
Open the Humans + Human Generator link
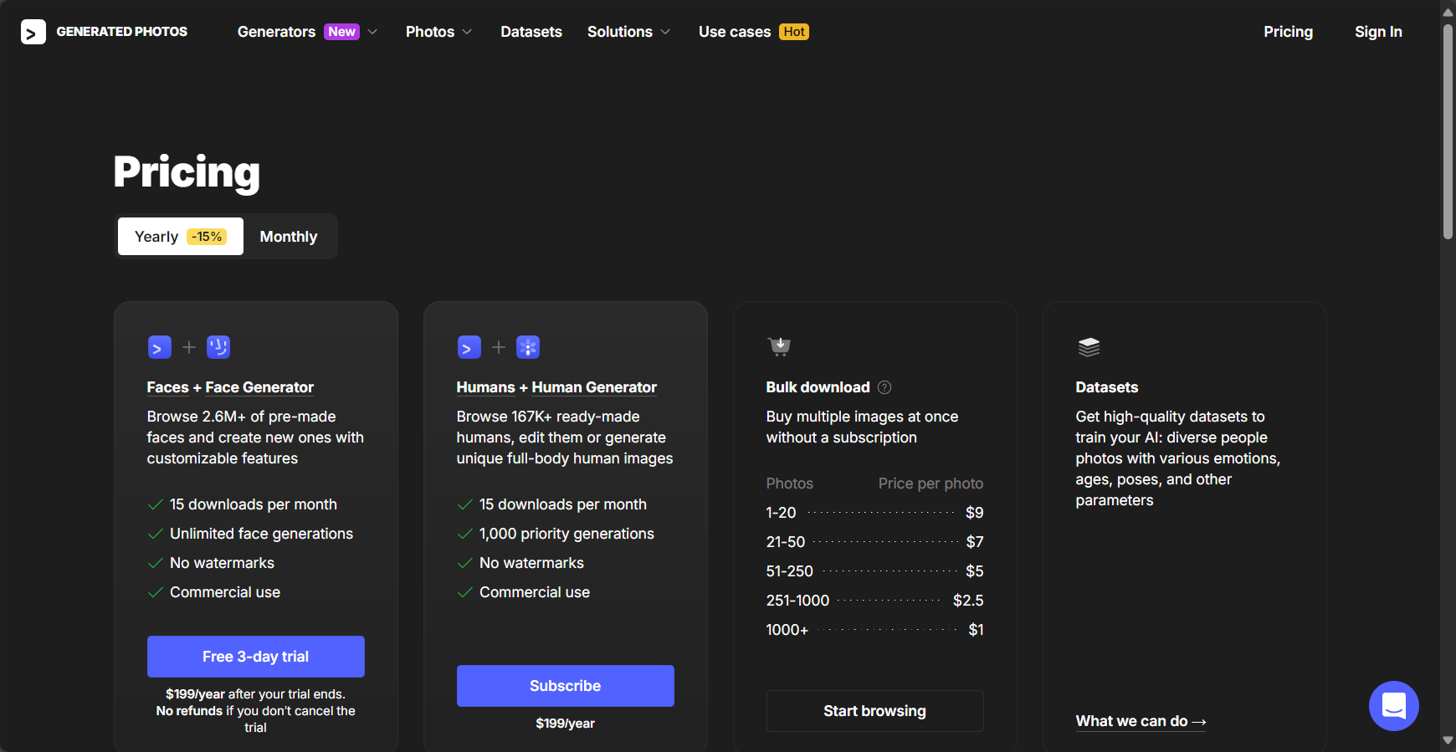tap(556, 387)
